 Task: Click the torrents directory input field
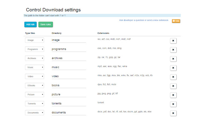[x=68, y=103]
